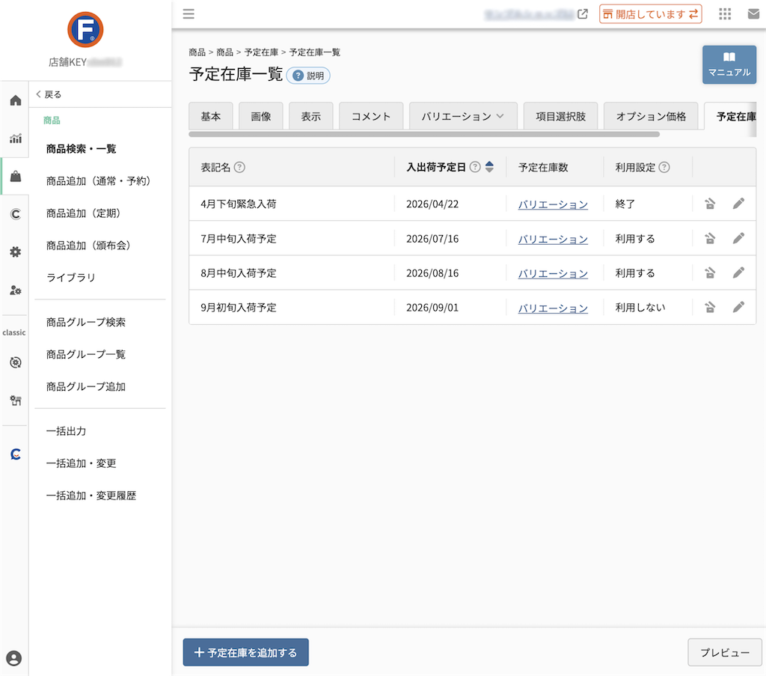Edit the 8月中旬入荷予定 row with pencil
This screenshot has height=676, width=766.
(x=738, y=272)
